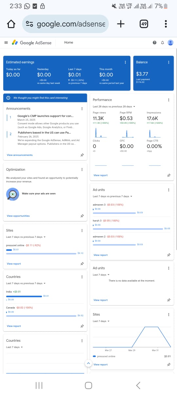Toggle pin on the Performance card
This screenshot has width=177, height=396.
168,175
